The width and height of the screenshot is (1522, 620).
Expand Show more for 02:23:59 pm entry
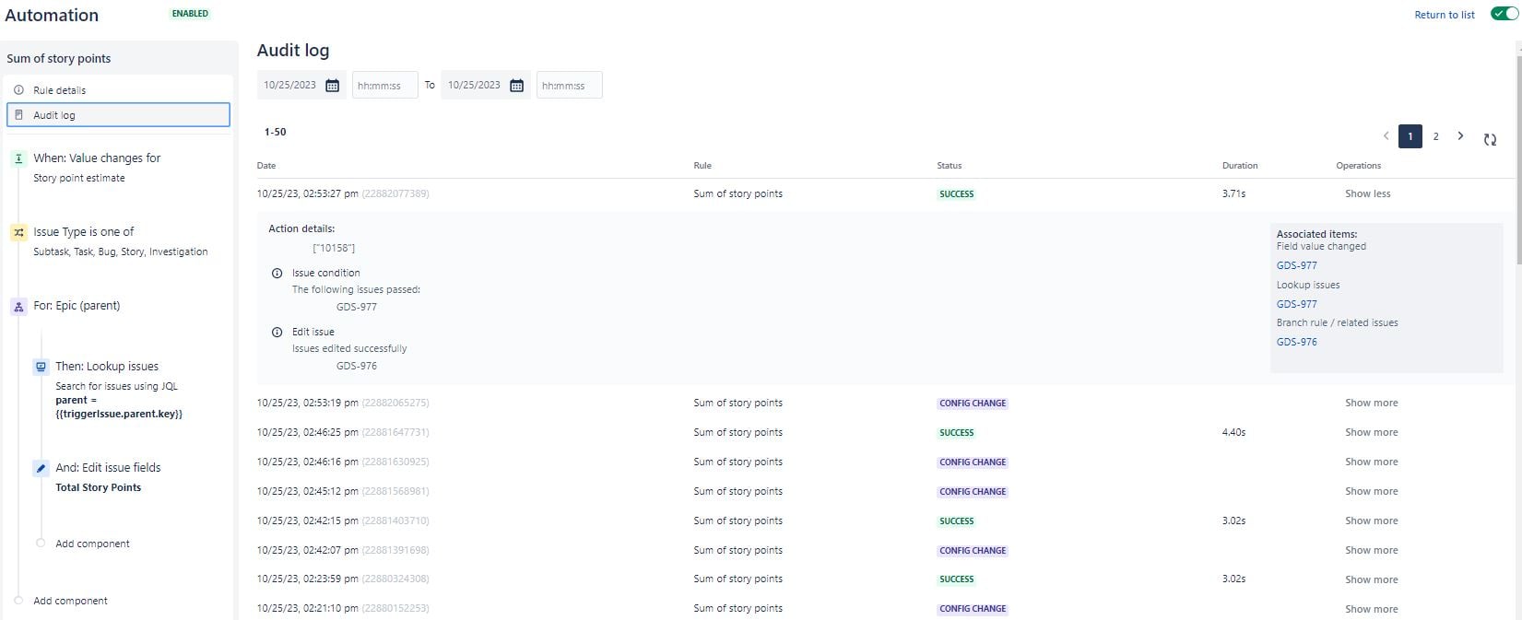tap(1371, 579)
